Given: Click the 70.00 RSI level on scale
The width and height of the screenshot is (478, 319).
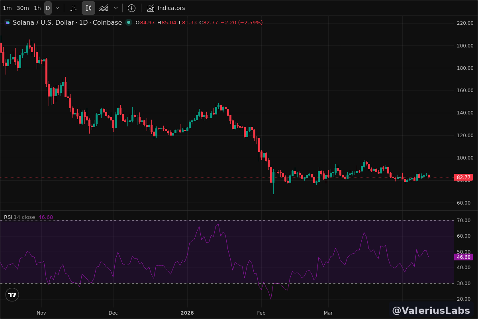Looking at the screenshot, I should [463, 220].
